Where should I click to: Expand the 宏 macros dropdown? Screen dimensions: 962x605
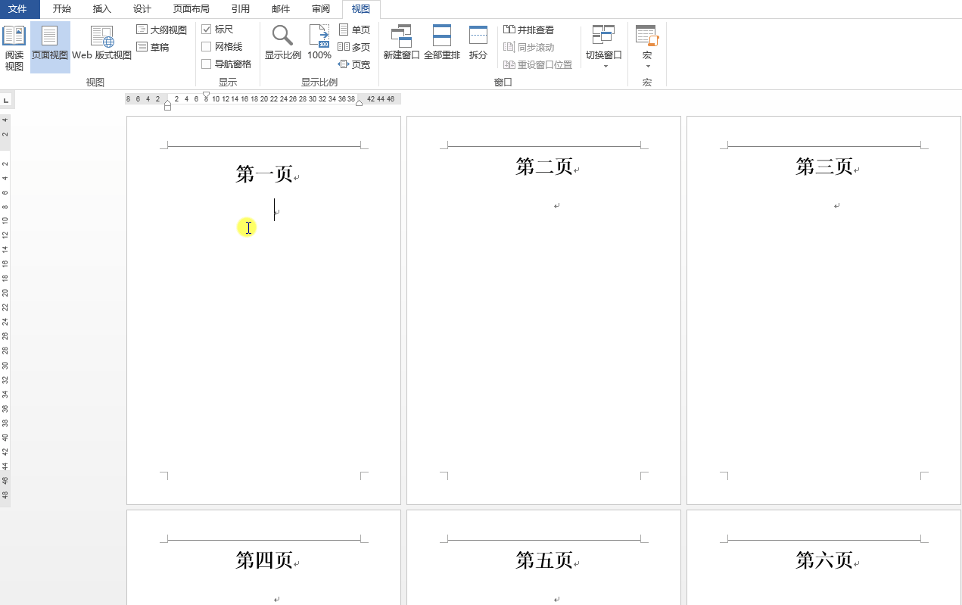[647, 45]
